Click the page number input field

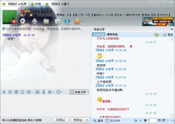(x=152, y=121)
